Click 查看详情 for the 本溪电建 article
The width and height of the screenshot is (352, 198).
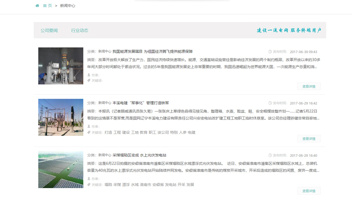(309, 139)
